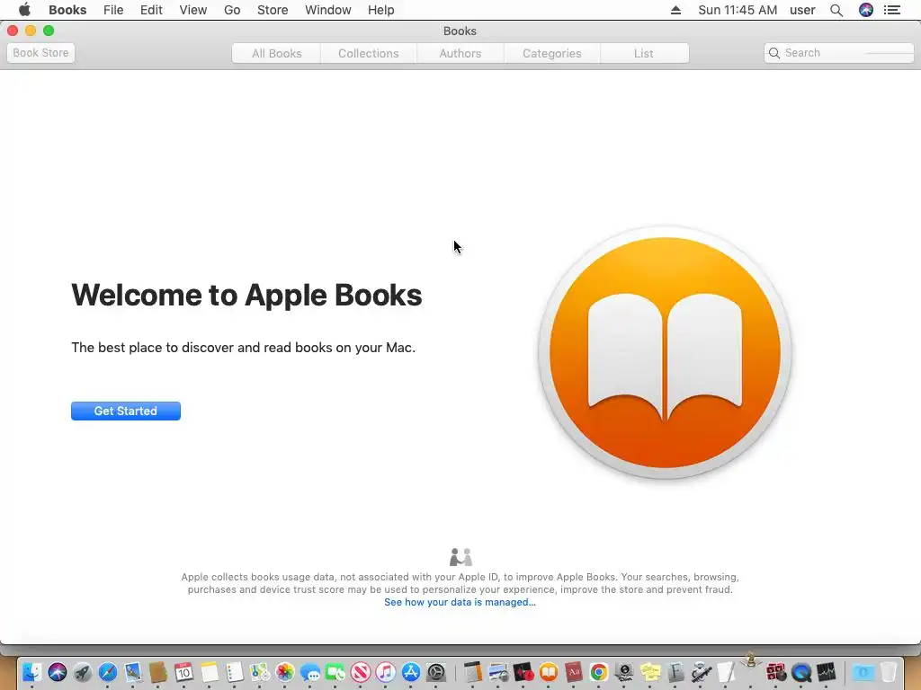Open QuickTime Player in the Dock
This screenshot has height=690, width=921.
(801, 672)
